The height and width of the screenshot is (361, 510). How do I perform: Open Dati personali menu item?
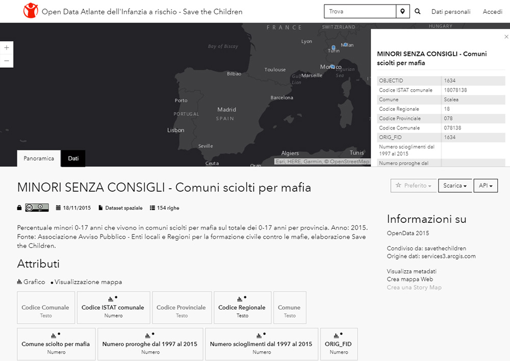point(451,12)
